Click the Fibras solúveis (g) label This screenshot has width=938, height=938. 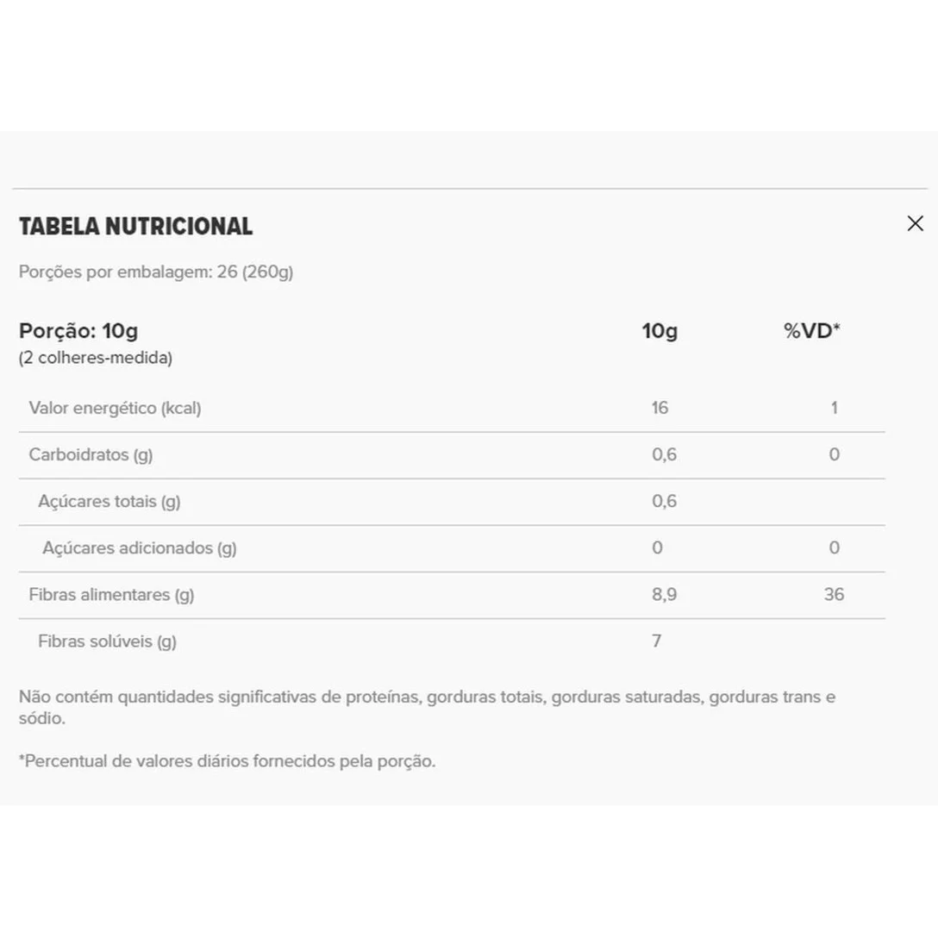coord(107,641)
